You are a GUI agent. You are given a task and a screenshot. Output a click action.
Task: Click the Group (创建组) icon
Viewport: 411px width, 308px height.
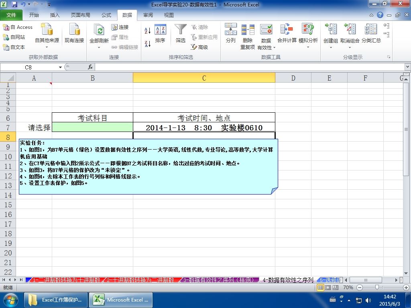pos(331,29)
